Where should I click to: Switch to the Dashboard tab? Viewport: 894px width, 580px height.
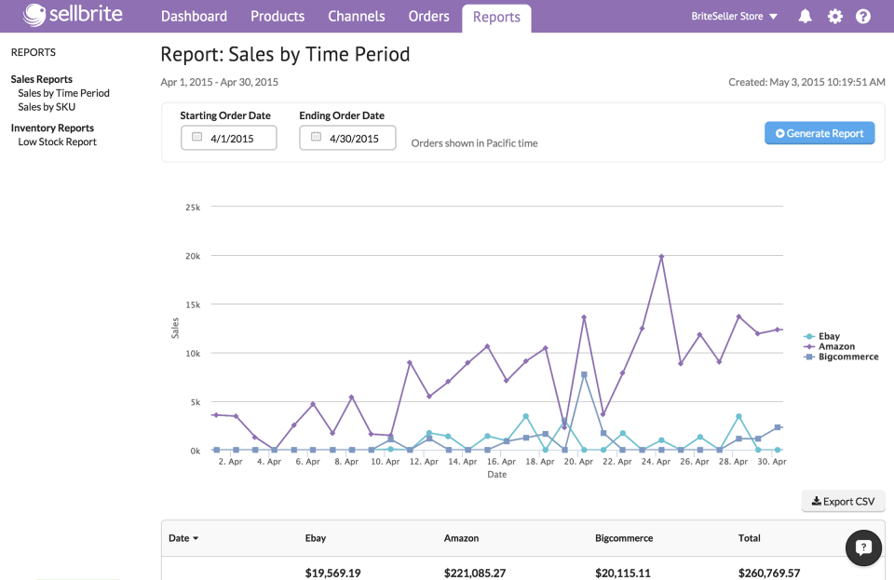pos(194,17)
